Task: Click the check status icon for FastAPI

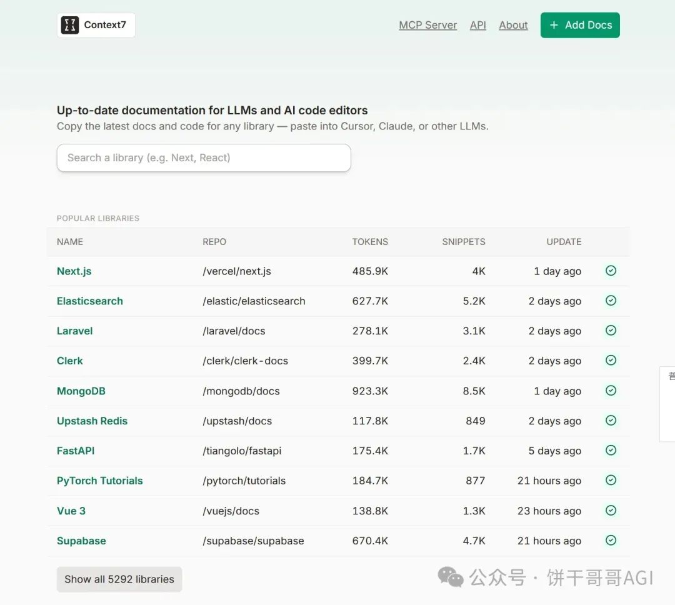Action: 611,451
